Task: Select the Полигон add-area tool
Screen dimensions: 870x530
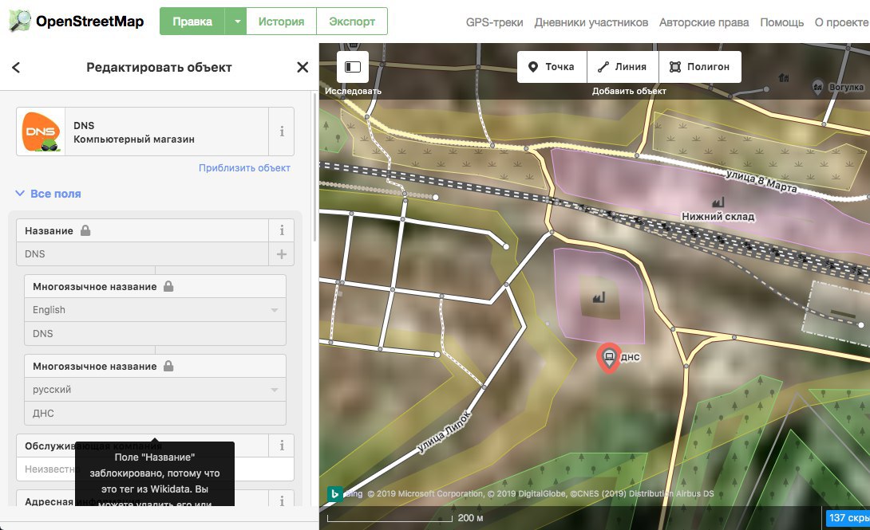Action: [700, 67]
